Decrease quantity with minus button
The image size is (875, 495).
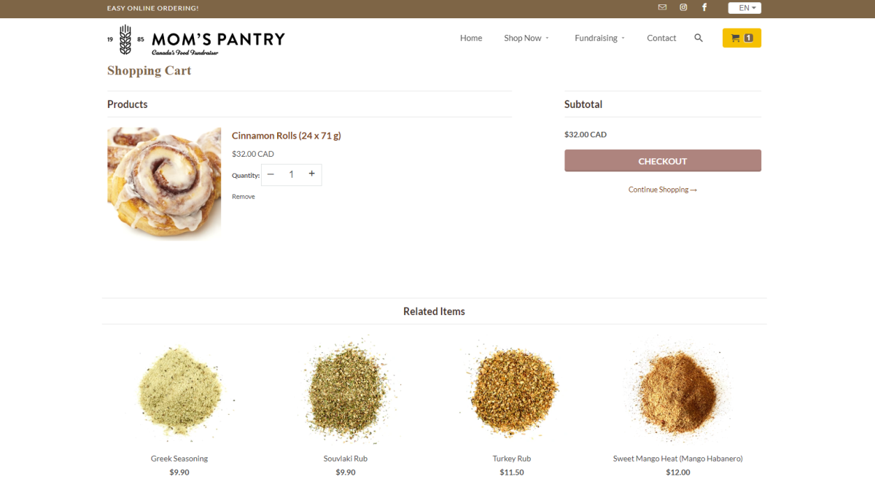271,174
